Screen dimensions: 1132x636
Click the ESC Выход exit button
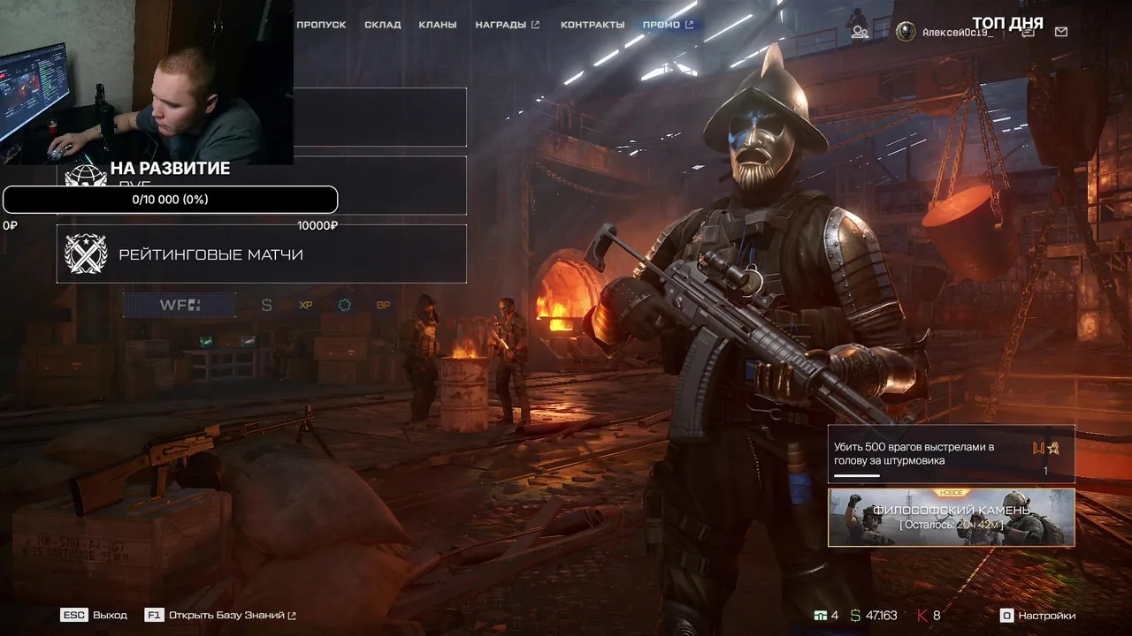(x=94, y=615)
